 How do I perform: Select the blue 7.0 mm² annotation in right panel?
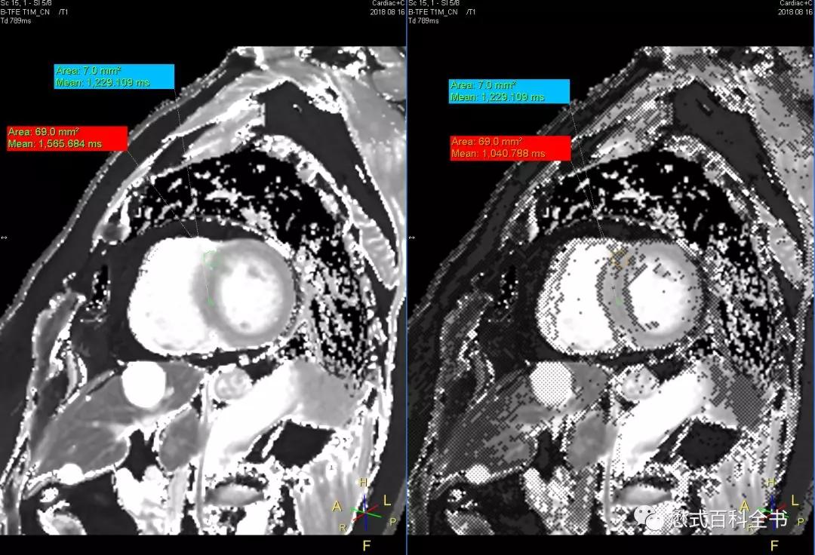click(x=509, y=91)
